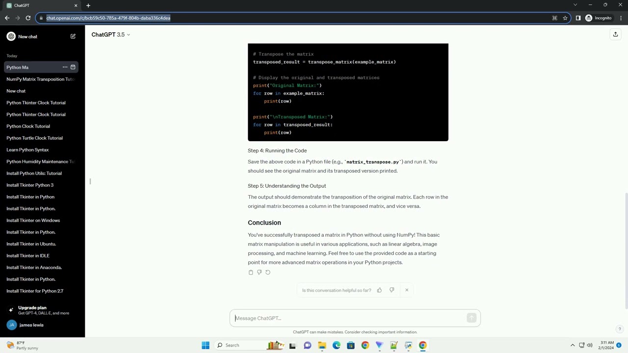Give thumbs up to conversation helpful prompt
The width and height of the screenshot is (628, 353).
(379, 290)
